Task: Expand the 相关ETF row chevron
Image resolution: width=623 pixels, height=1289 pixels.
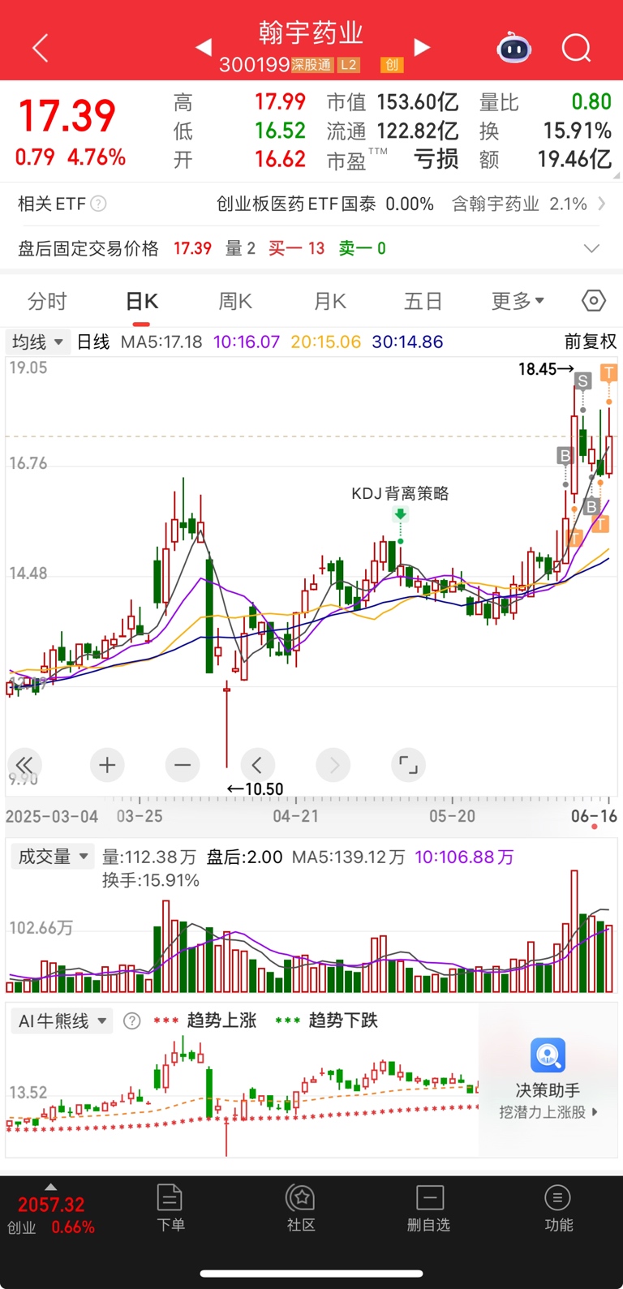Action: click(x=602, y=204)
